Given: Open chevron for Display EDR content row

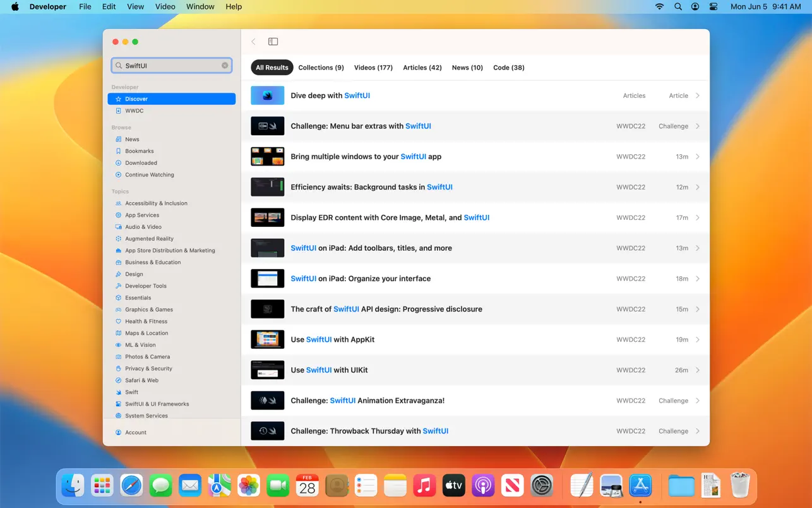Looking at the screenshot, I should (x=698, y=217).
